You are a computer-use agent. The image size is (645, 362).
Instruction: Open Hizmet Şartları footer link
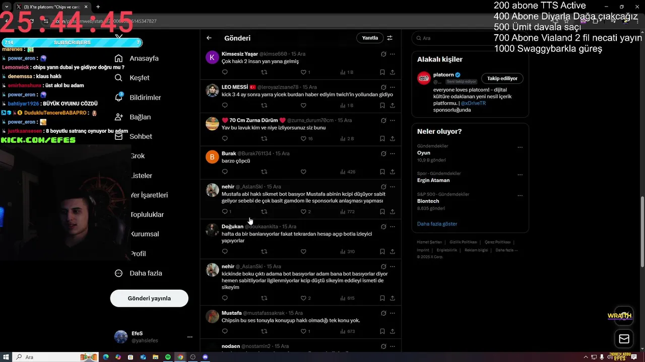429,242
